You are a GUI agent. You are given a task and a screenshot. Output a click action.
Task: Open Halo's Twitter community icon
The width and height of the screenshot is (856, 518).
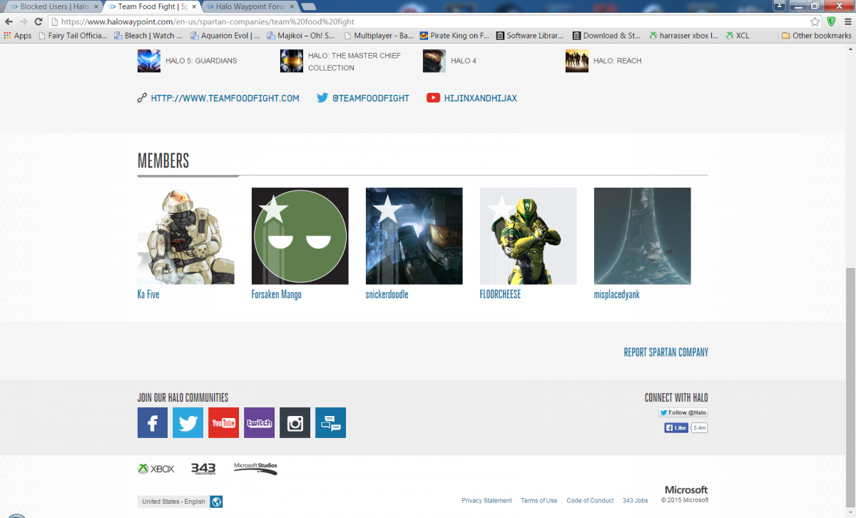coord(188,422)
